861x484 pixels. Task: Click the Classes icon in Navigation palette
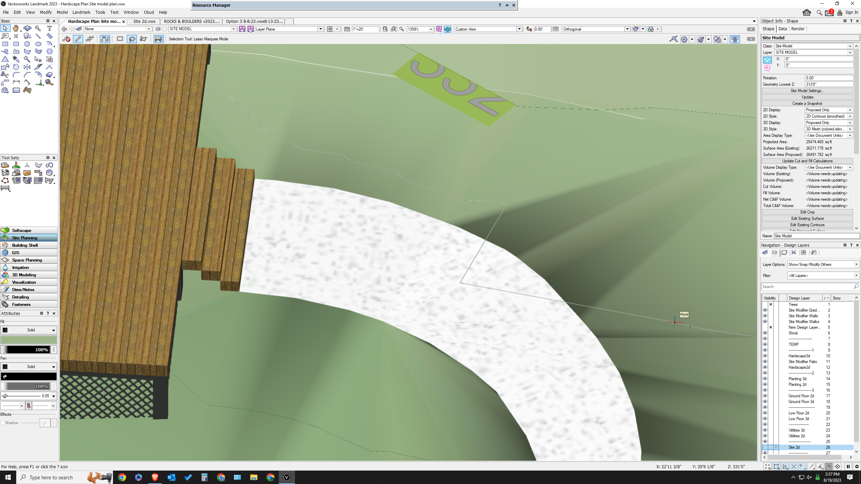pyautogui.click(x=765, y=253)
